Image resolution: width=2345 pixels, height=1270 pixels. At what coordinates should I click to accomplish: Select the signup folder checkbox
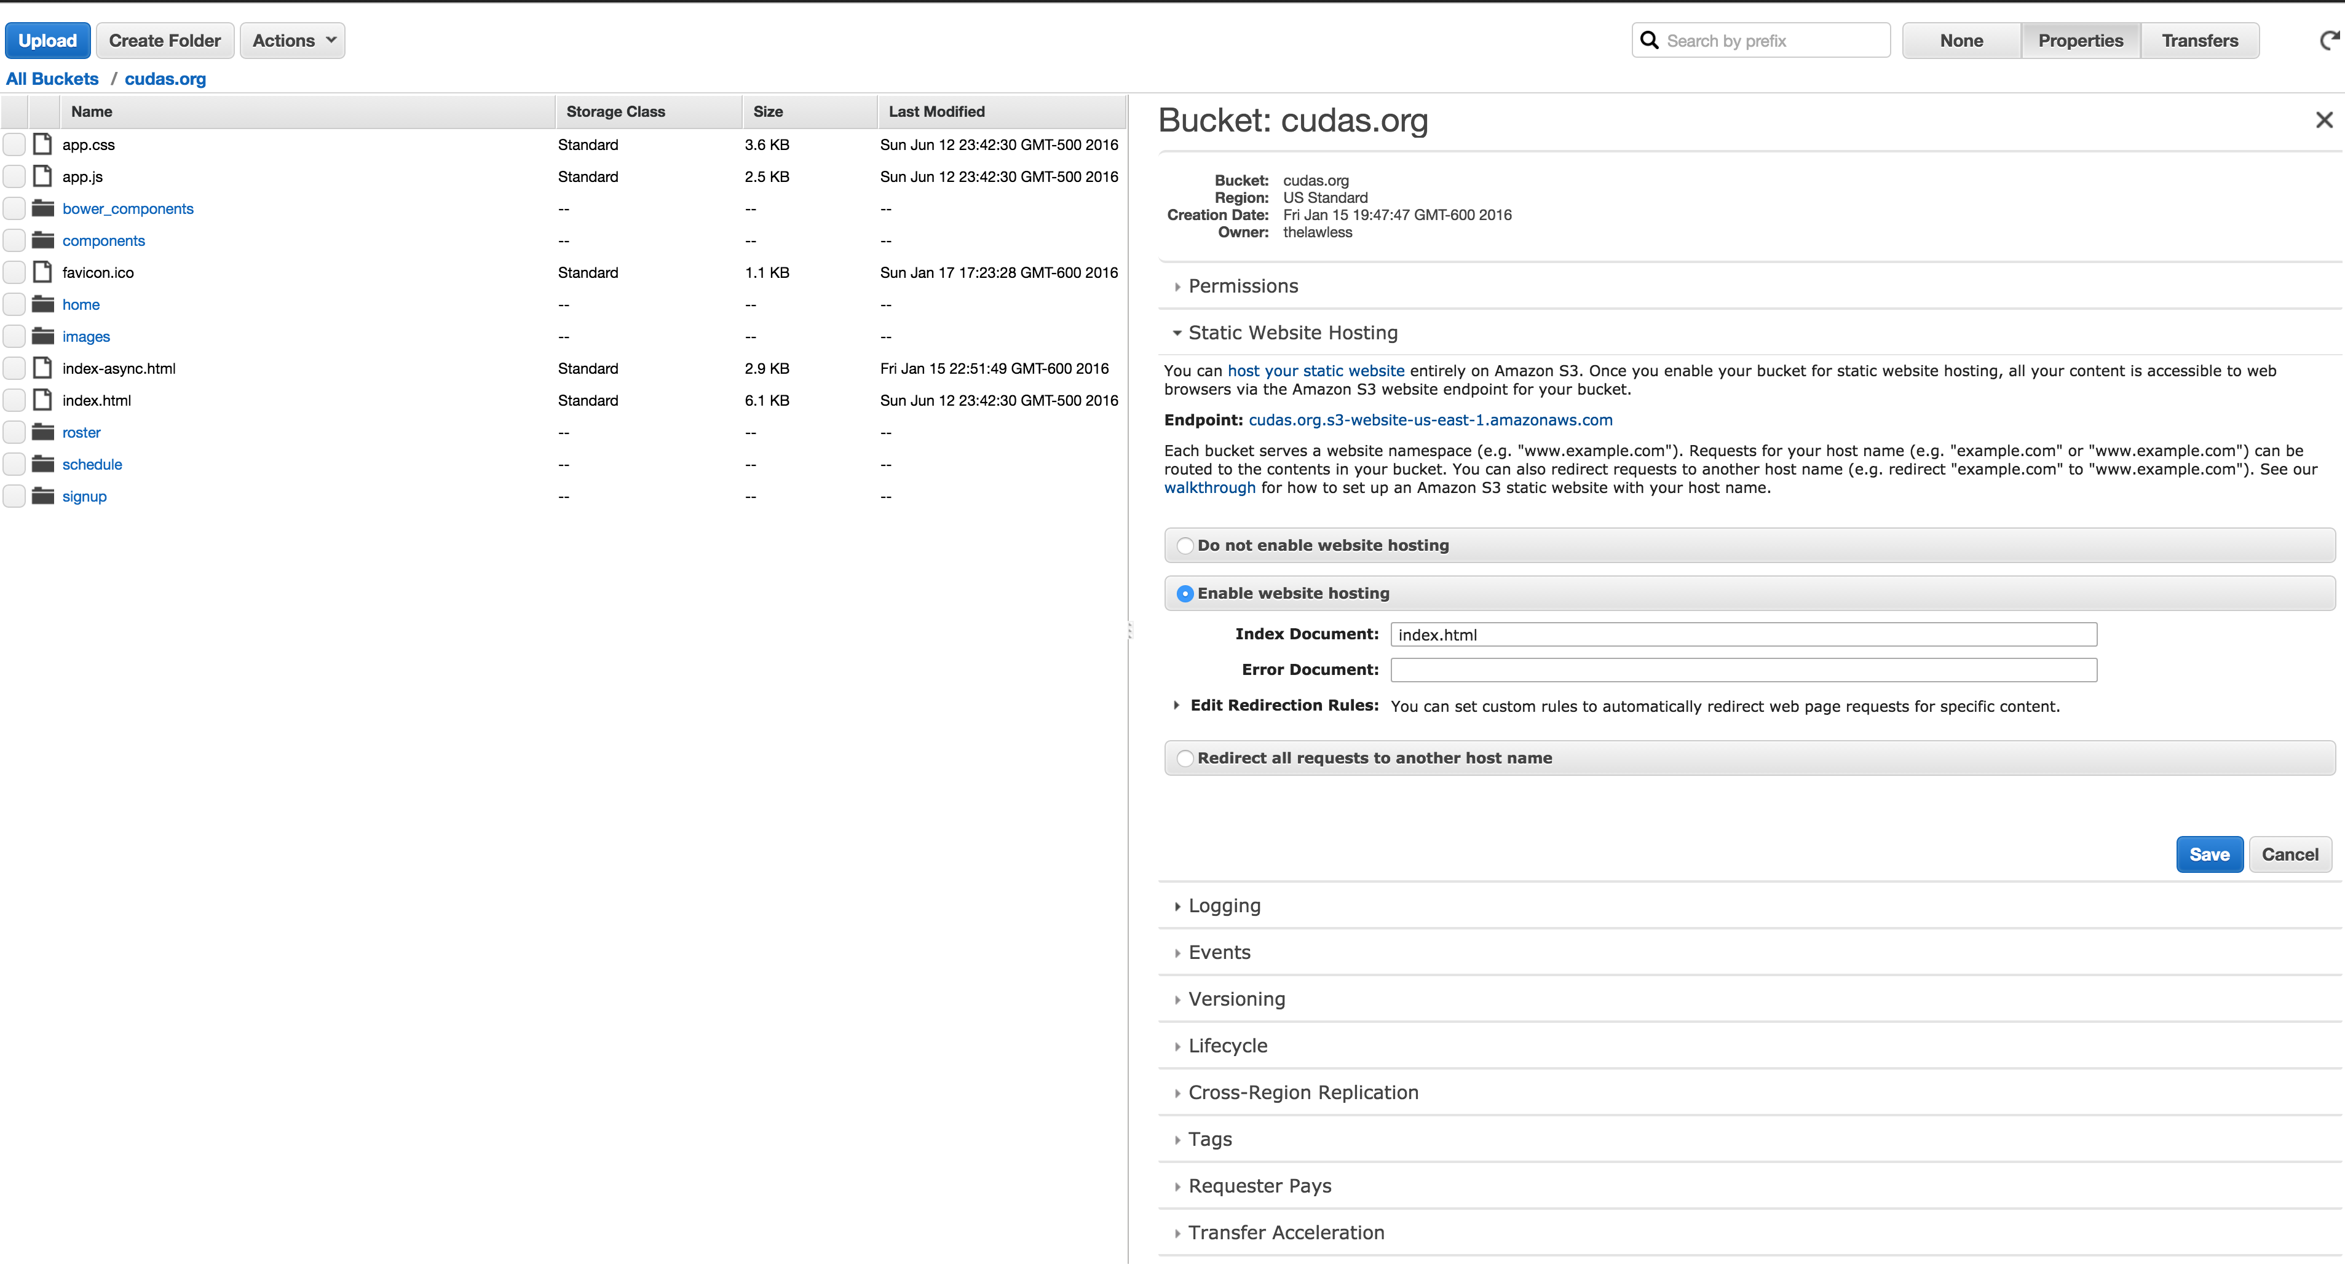tap(14, 495)
